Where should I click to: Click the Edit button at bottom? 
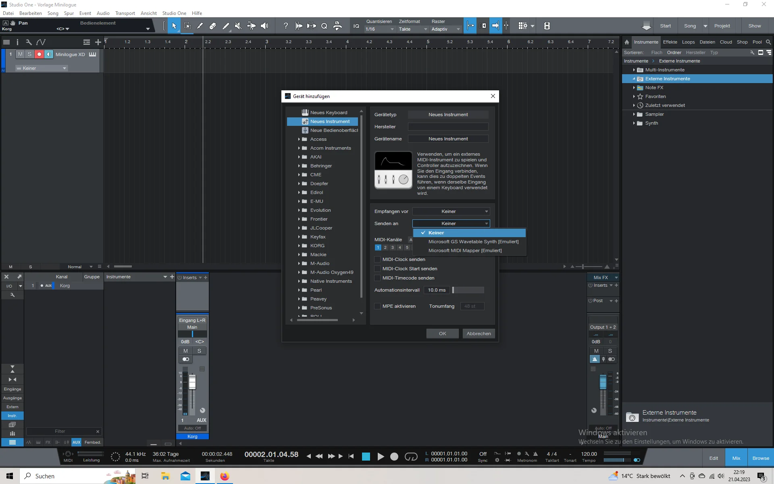(x=714, y=458)
